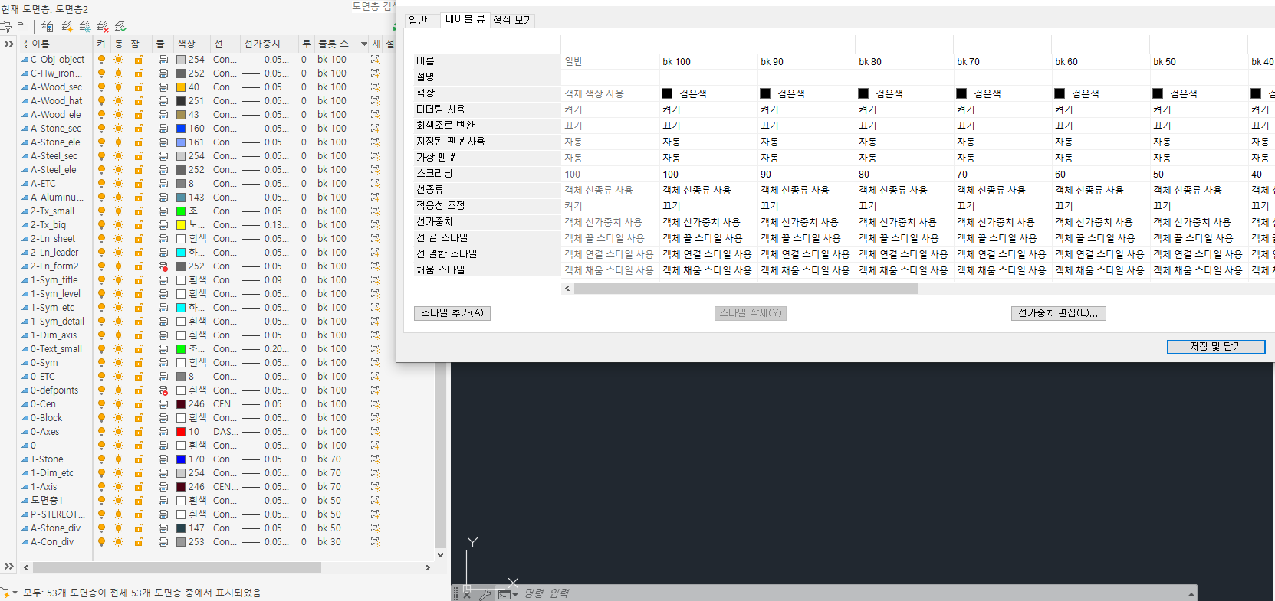The width and height of the screenshot is (1275, 601).
Task: Toggle lock icon for 1-Sym_title layer
Action: coord(139,280)
